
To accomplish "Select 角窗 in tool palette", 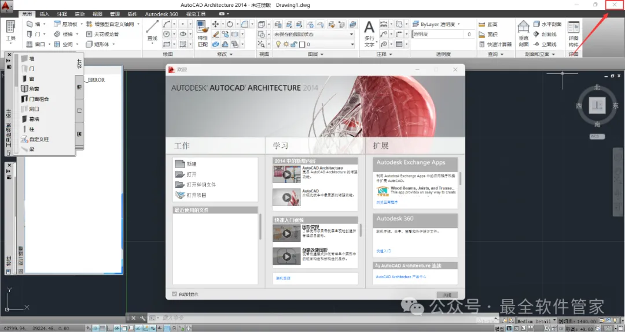I will pos(30,89).
